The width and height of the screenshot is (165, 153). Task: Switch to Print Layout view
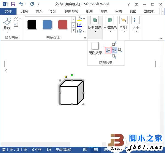coord(95,149)
